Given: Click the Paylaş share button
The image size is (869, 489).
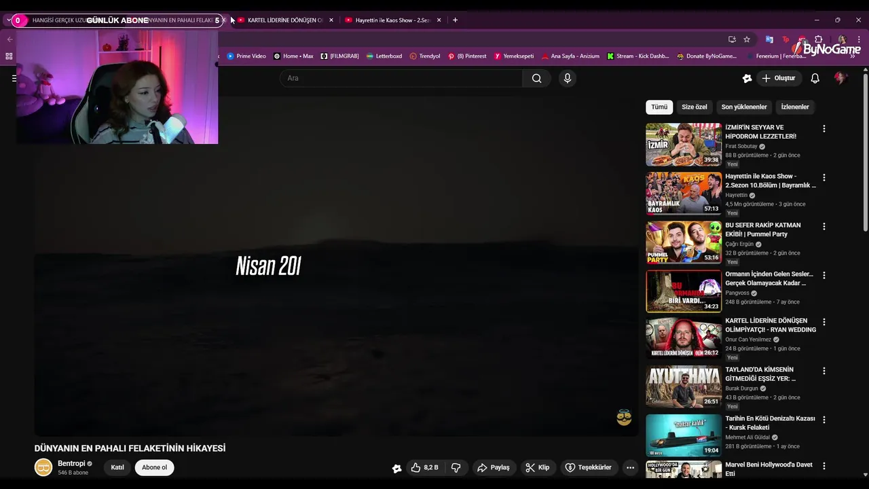Looking at the screenshot, I should (x=494, y=467).
